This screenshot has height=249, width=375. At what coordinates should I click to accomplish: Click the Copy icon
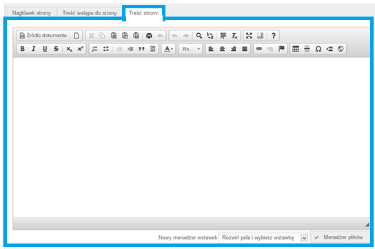(102, 36)
